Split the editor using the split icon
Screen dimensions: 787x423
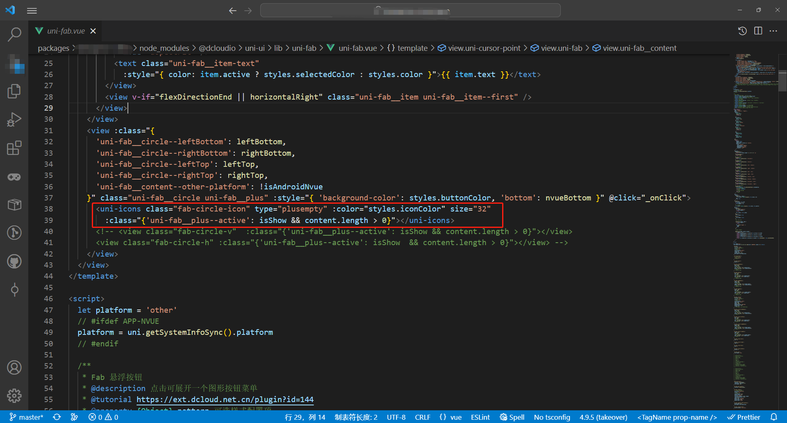(758, 31)
